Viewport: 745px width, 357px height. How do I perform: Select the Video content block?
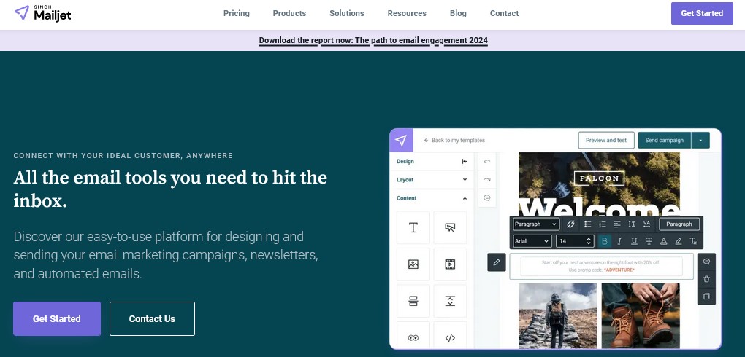pyautogui.click(x=450, y=264)
